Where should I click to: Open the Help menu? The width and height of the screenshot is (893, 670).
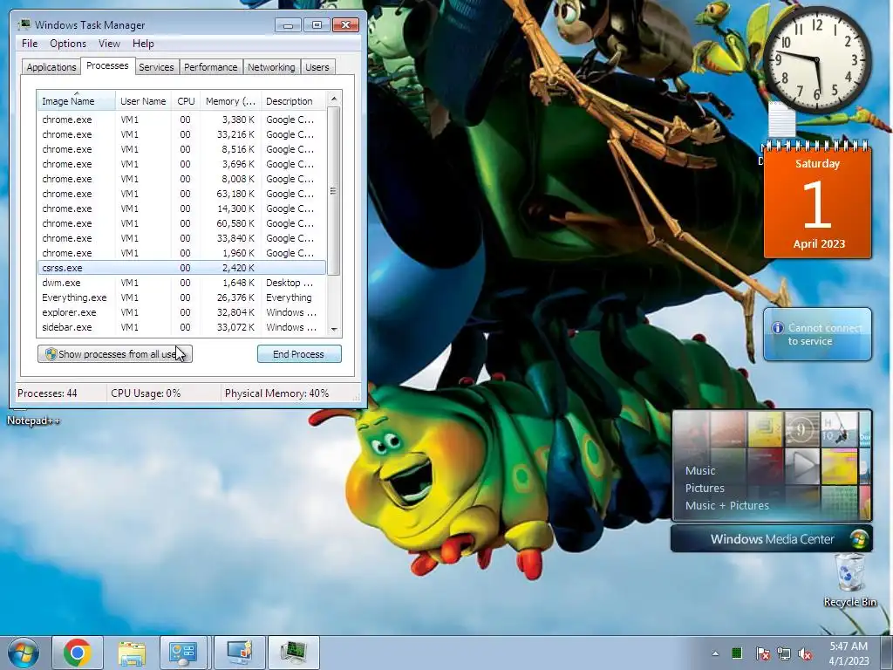pos(143,44)
